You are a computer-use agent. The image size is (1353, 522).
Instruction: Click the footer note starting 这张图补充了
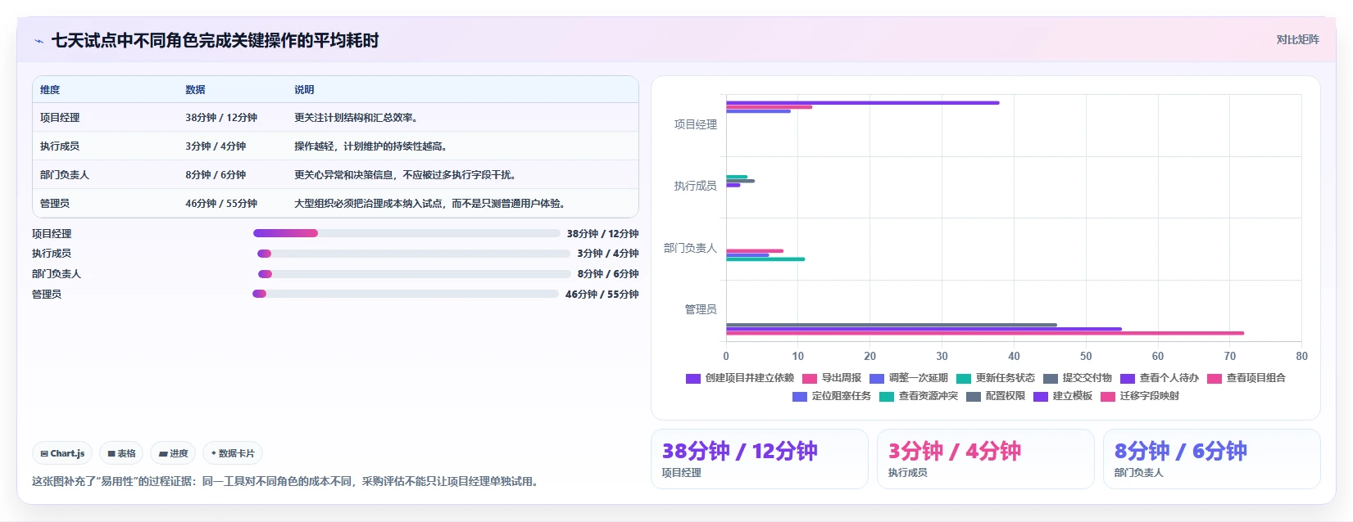[287, 481]
